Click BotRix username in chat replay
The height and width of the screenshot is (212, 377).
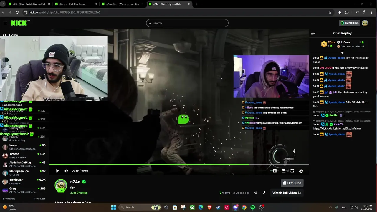[x=334, y=115]
